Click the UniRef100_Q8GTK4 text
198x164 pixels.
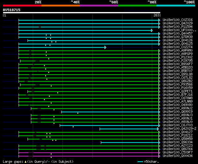pos(178,149)
